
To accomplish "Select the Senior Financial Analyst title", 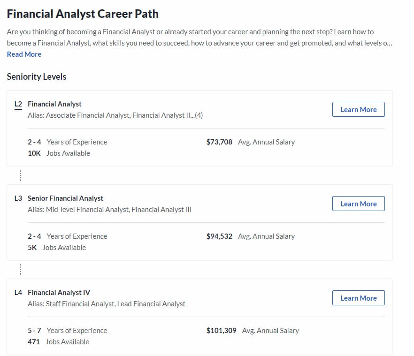I will pos(65,198).
